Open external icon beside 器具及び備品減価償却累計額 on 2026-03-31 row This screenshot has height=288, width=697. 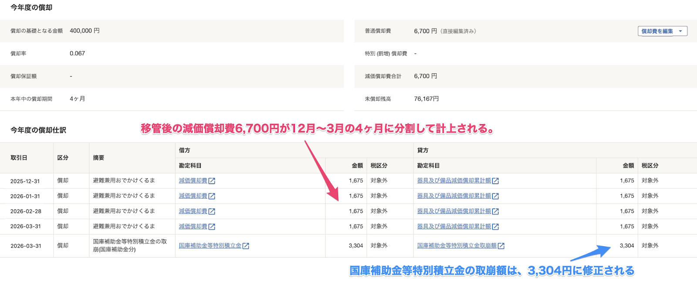495,227
